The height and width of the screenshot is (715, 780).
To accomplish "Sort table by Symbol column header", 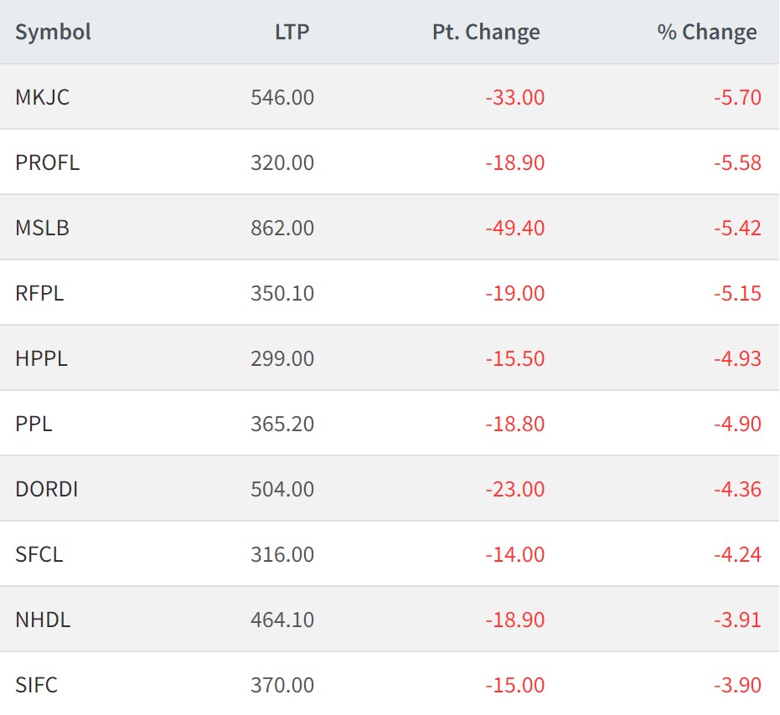I will coord(53,33).
